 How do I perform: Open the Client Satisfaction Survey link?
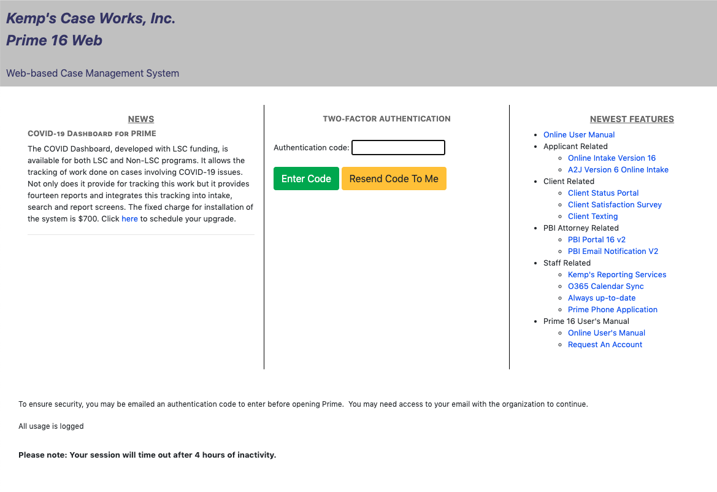615,205
